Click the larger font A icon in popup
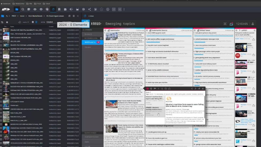Image resolution: width=261 pixels, height=147 pixels. click(162, 89)
